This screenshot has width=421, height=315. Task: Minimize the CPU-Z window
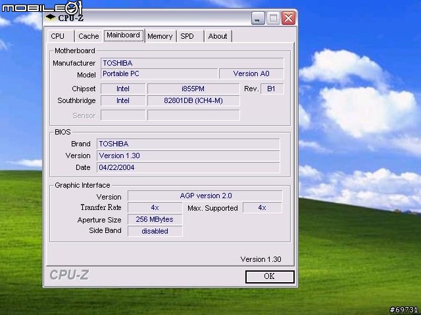pos(258,18)
